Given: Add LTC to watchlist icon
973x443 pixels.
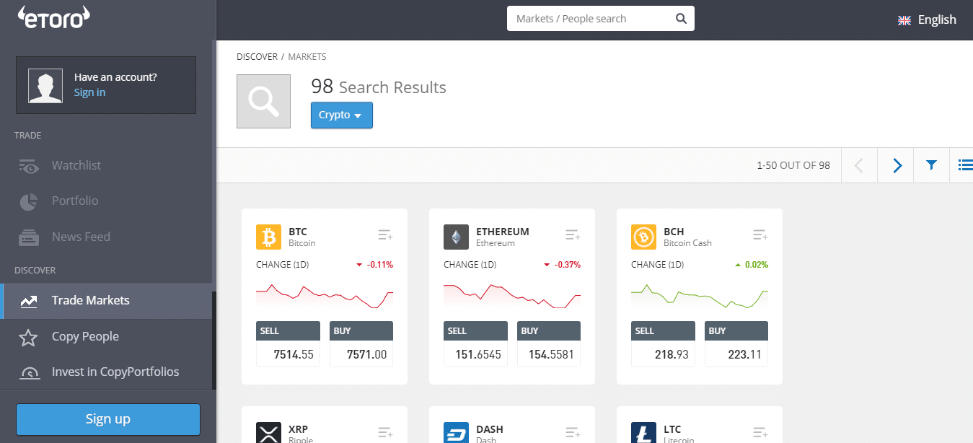Looking at the screenshot, I should [760, 433].
